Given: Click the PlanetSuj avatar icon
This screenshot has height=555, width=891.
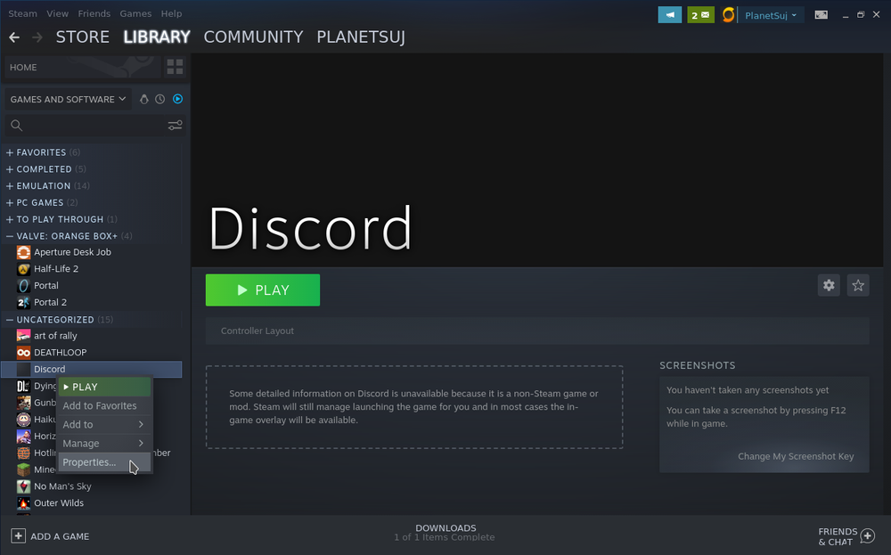Looking at the screenshot, I should (x=728, y=15).
